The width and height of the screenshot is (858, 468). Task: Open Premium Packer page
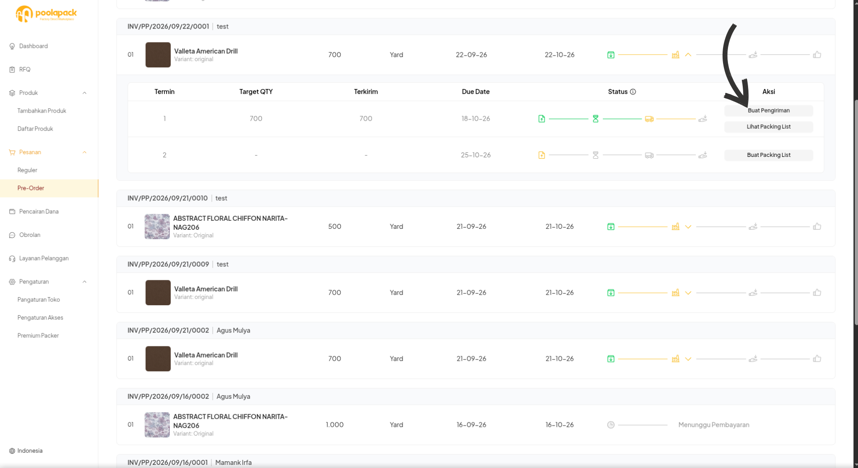click(x=38, y=336)
